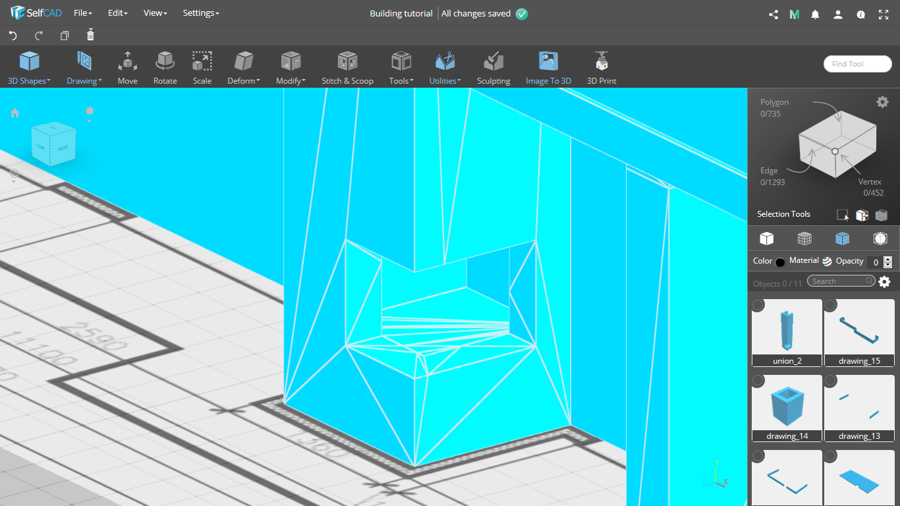The height and width of the screenshot is (506, 900).
Task: Select the Rotate tool
Action: click(x=165, y=69)
